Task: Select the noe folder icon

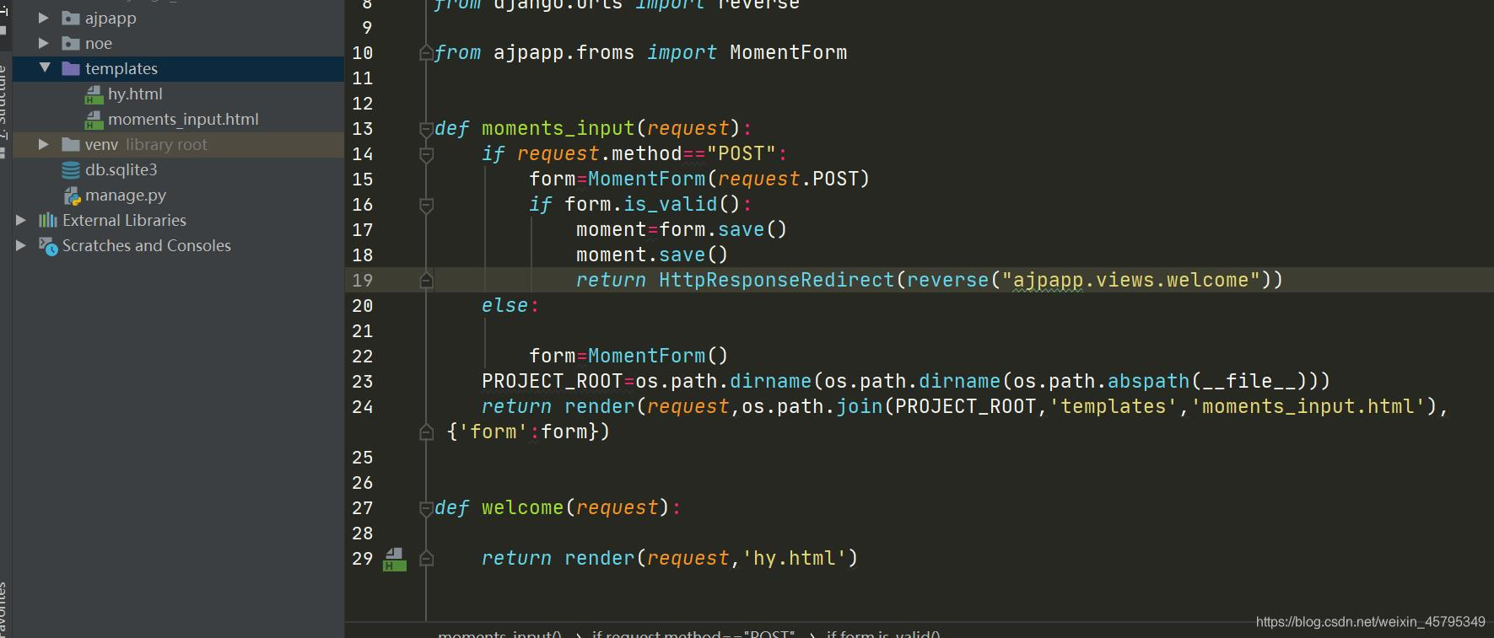Action: pyautogui.click(x=71, y=43)
